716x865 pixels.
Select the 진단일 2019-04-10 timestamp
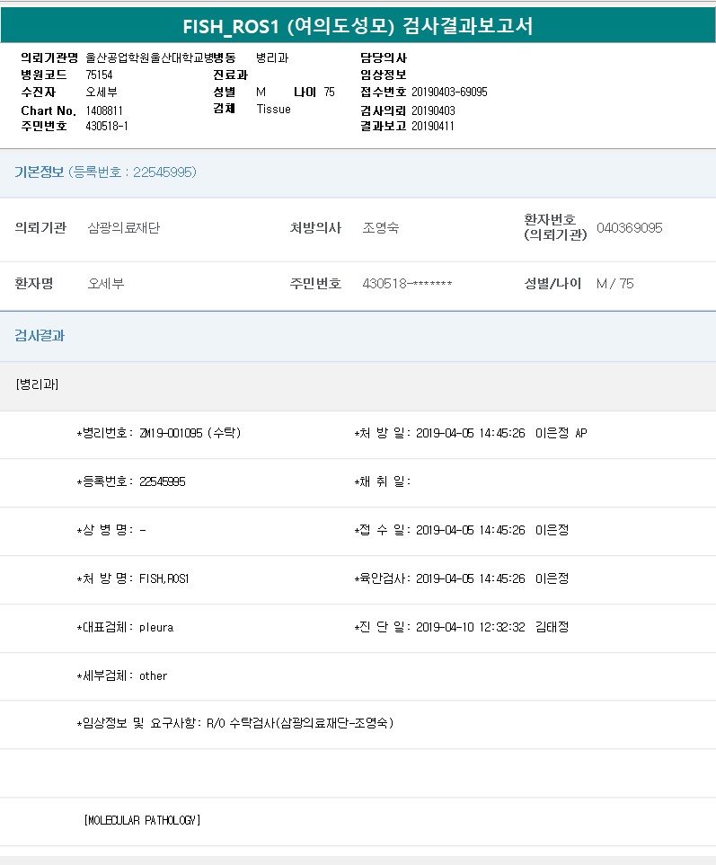471,628
